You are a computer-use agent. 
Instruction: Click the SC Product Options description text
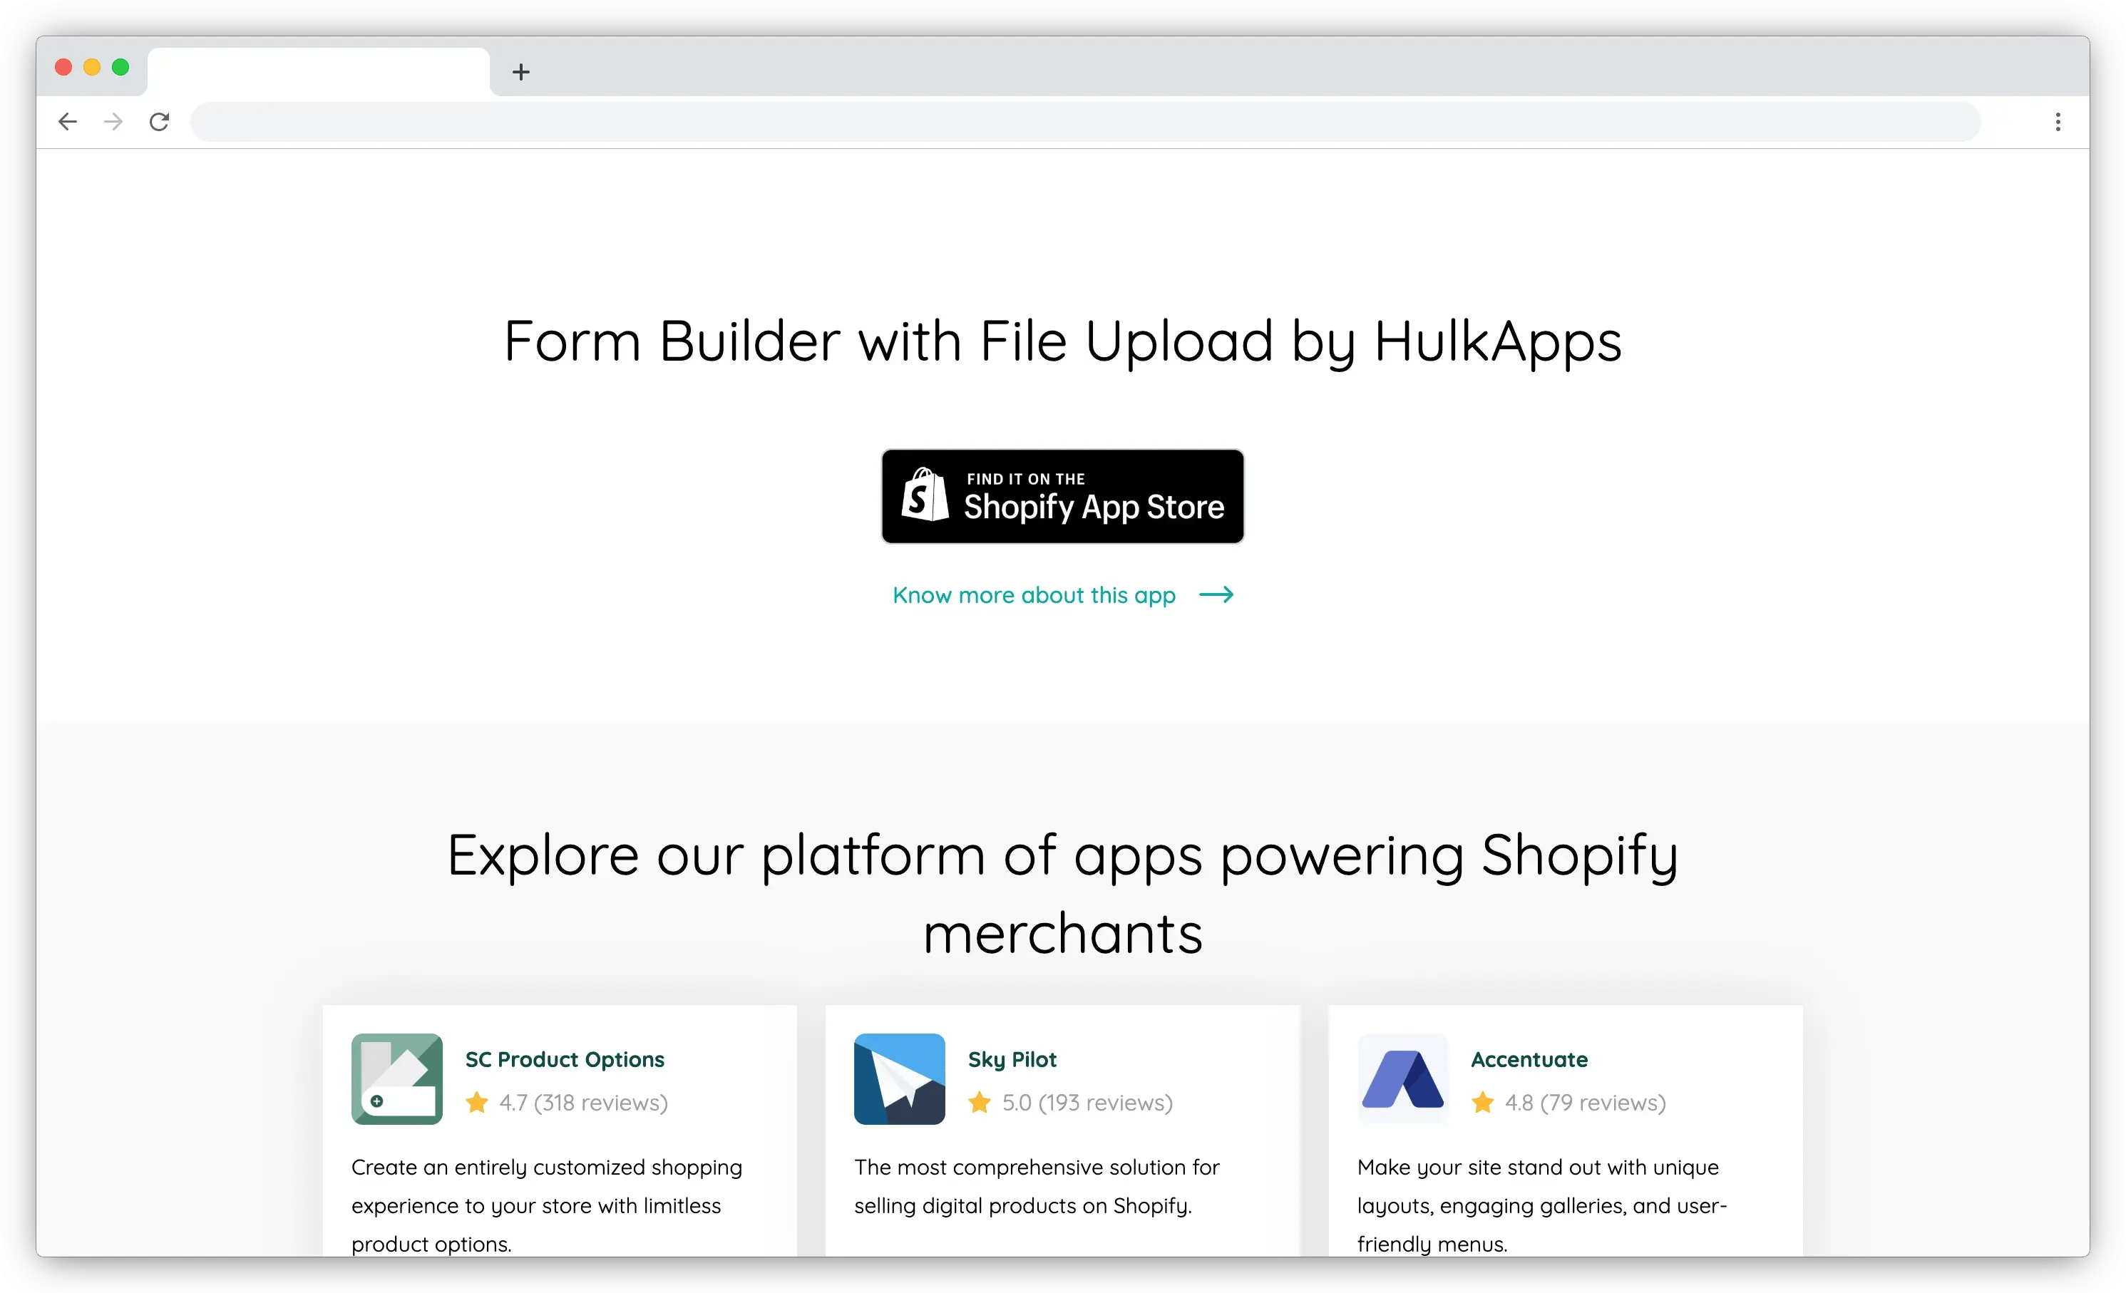546,1205
